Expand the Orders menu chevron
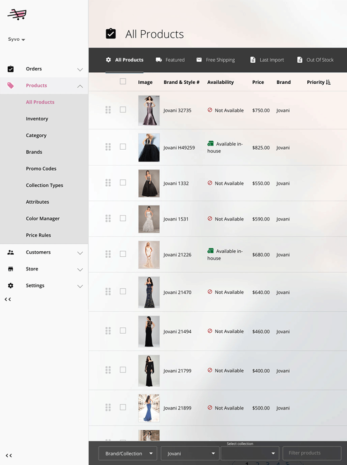 click(80, 70)
